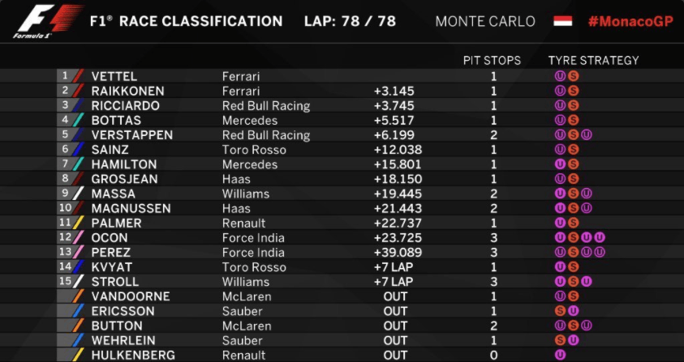Viewport: 684px width, 362px height.
Task: Open the #MonacoGP hashtag link
Action: pyautogui.click(x=630, y=21)
